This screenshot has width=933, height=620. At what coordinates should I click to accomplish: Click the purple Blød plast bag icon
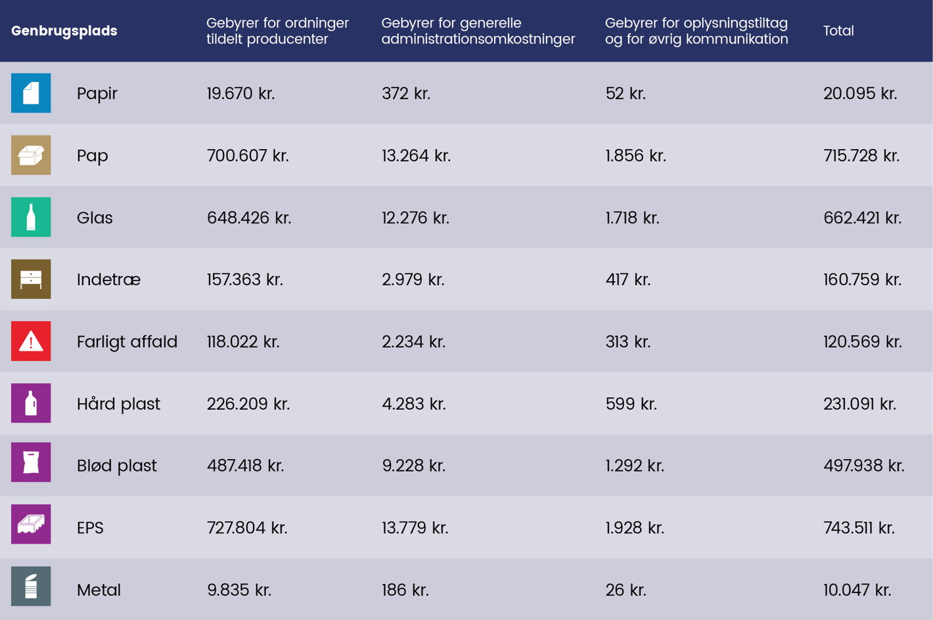click(31, 462)
